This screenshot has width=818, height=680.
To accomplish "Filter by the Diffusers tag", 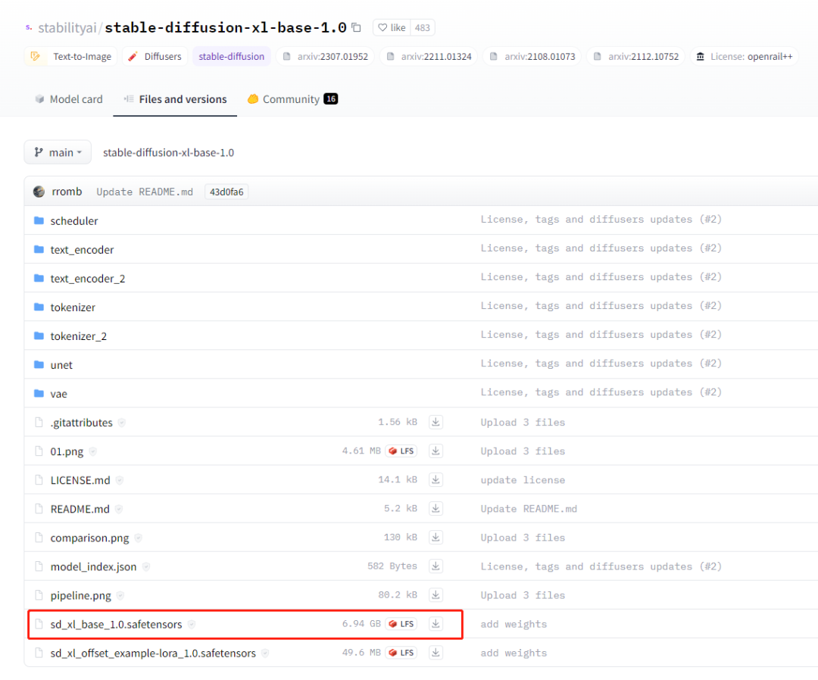I will point(155,56).
